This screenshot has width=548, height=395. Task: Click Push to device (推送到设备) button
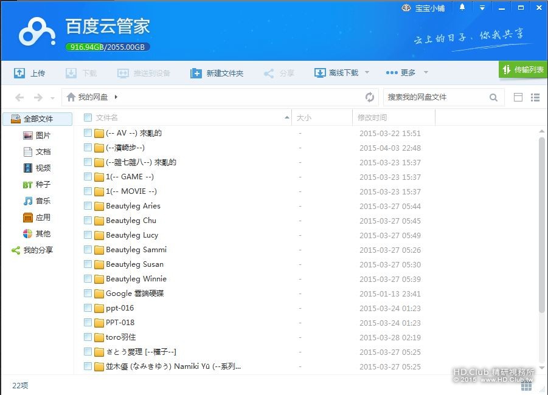144,73
